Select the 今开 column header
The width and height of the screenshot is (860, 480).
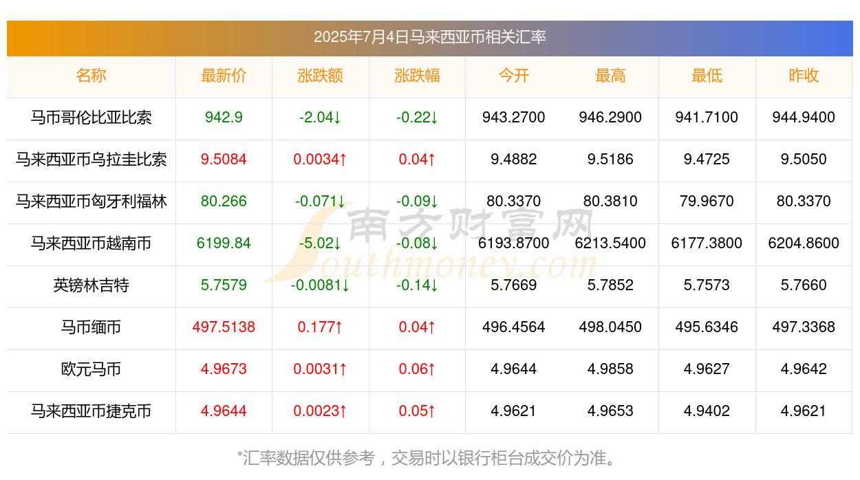[x=514, y=76]
